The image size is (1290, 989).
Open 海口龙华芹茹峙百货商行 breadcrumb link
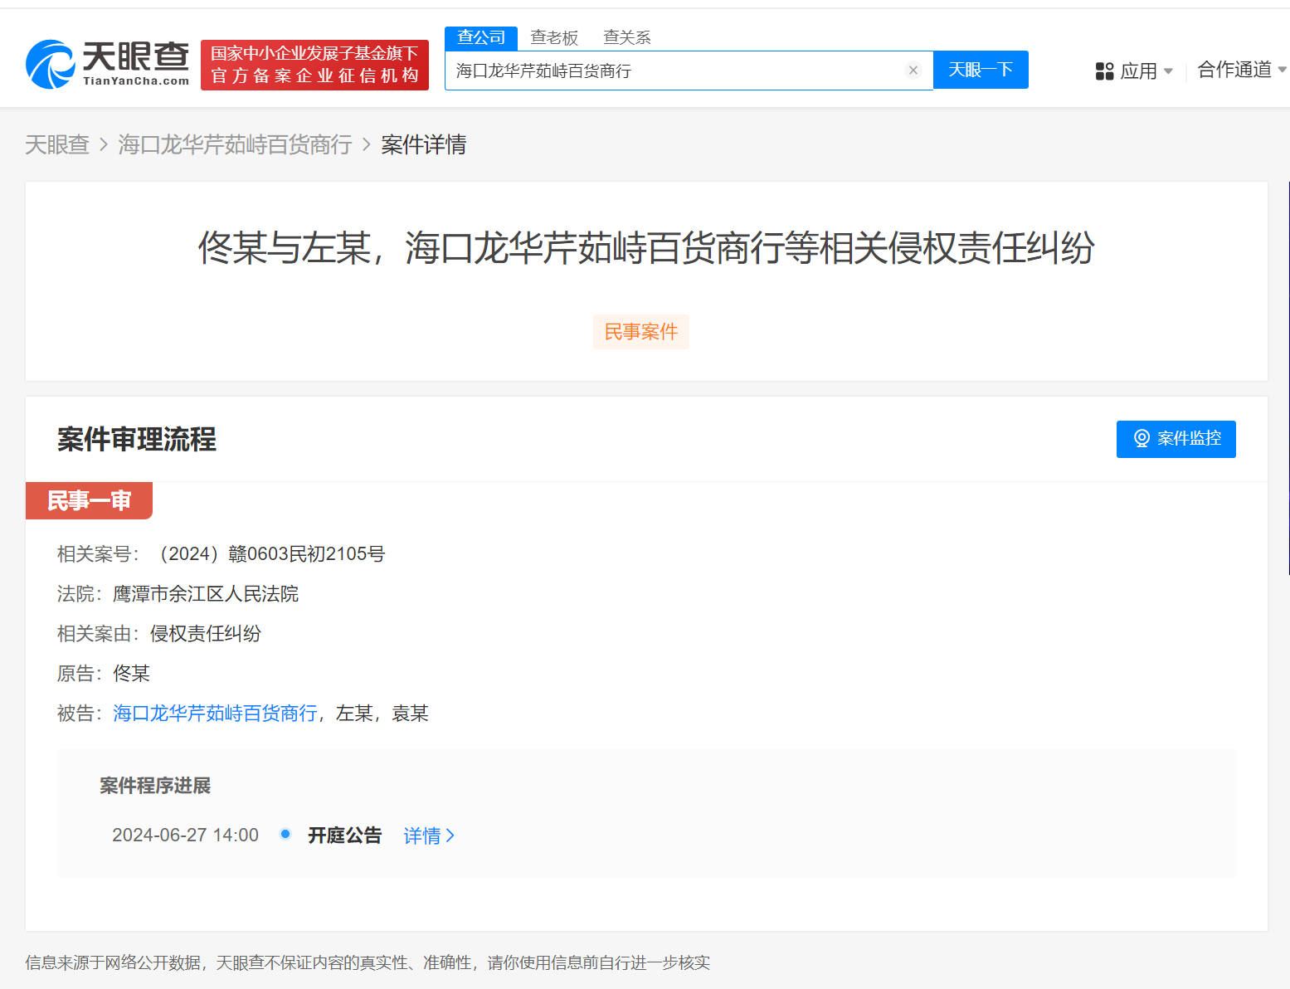pos(235,144)
